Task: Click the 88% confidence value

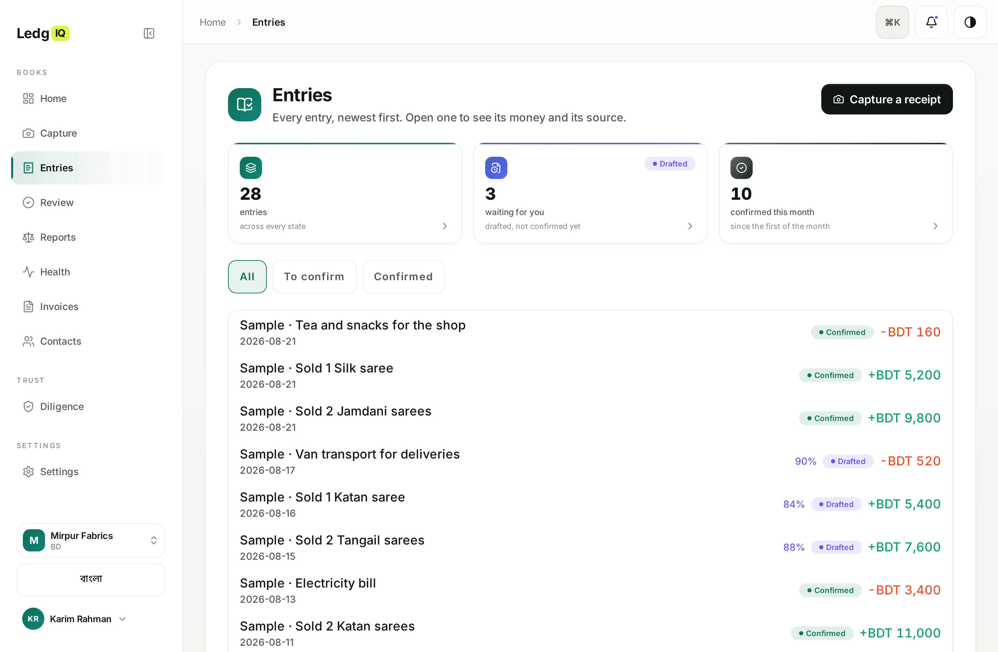Action: click(x=793, y=547)
